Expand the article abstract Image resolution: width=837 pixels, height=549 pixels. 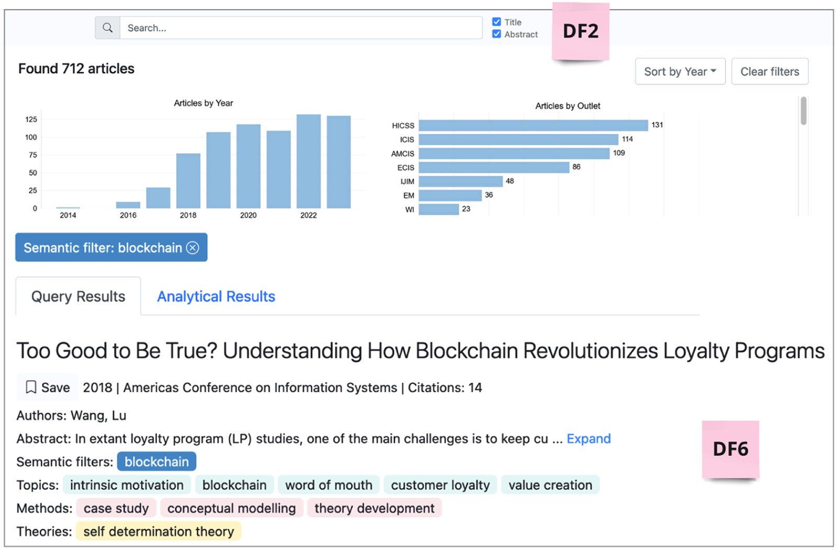[x=589, y=439]
